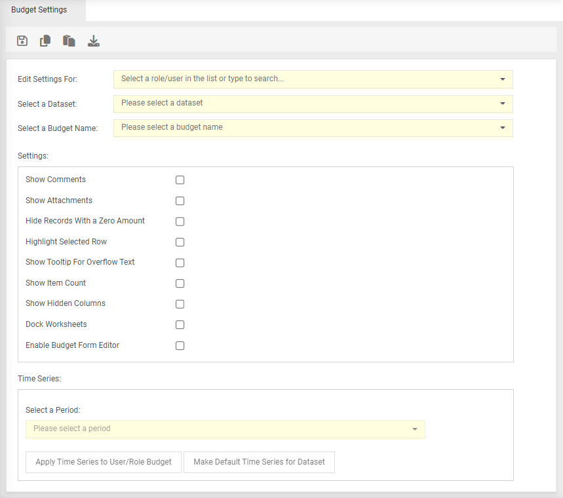Click the Show Item Count label
The width and height of the screenshot is (563, 498).
56,283
